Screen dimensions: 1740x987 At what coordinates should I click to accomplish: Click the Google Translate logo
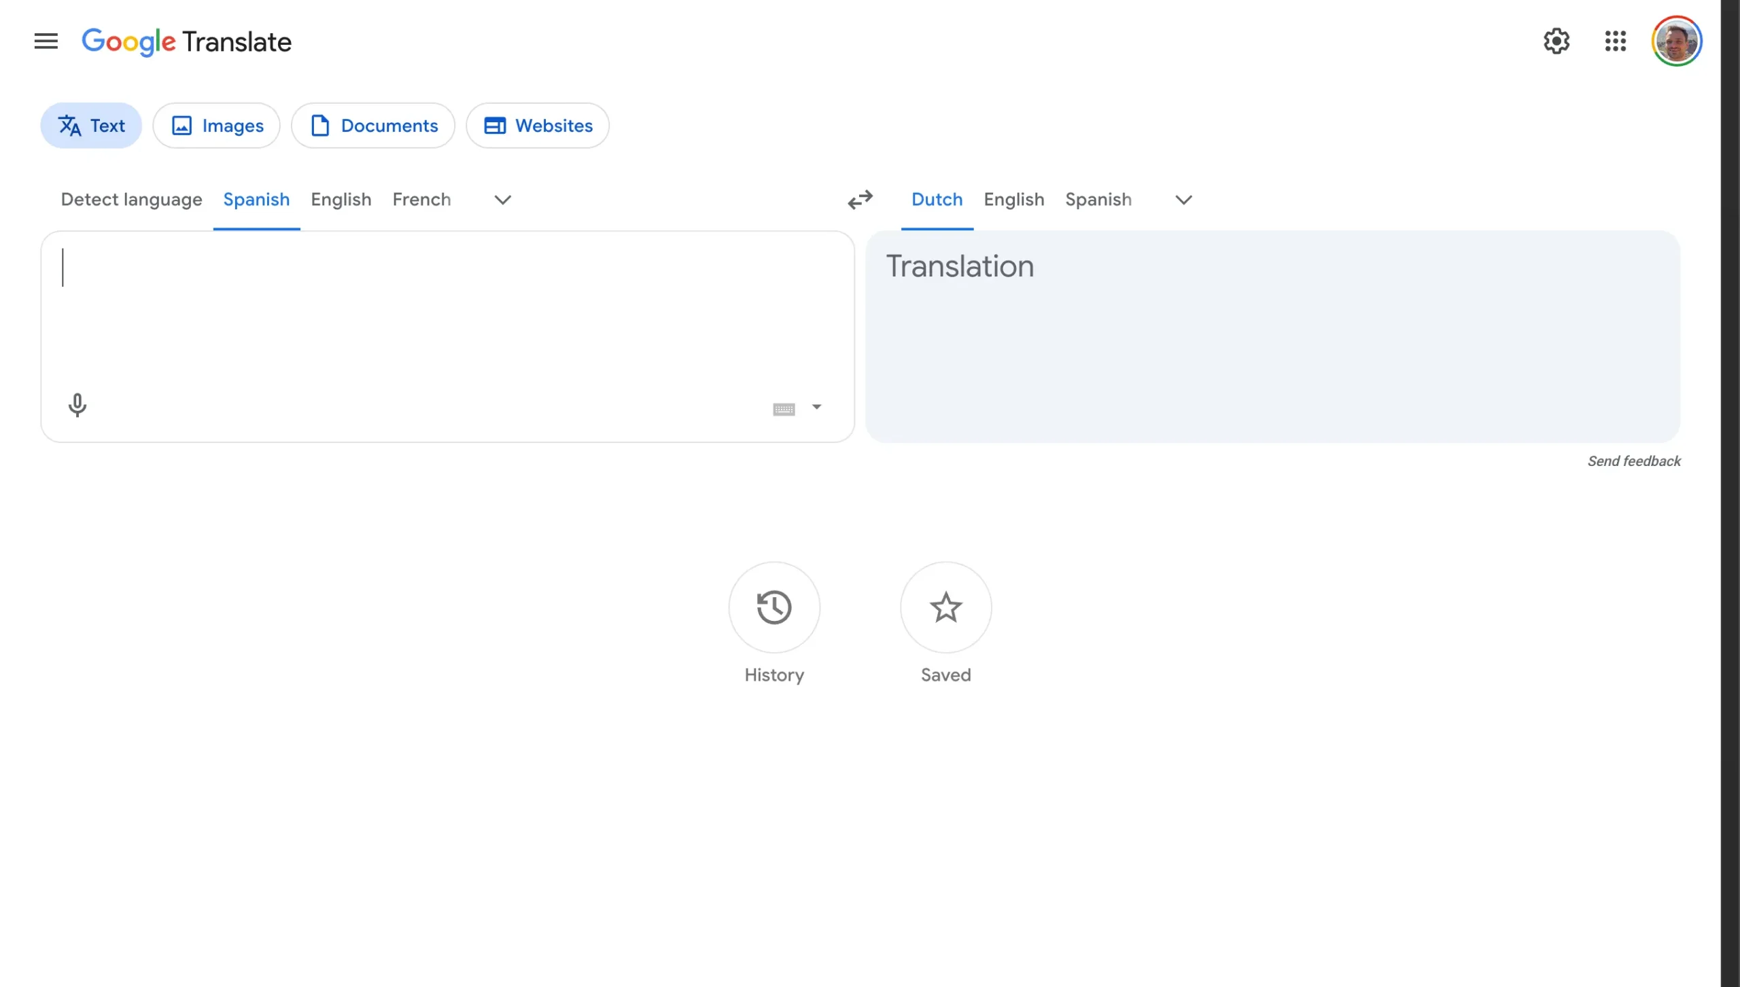(187, 41)
